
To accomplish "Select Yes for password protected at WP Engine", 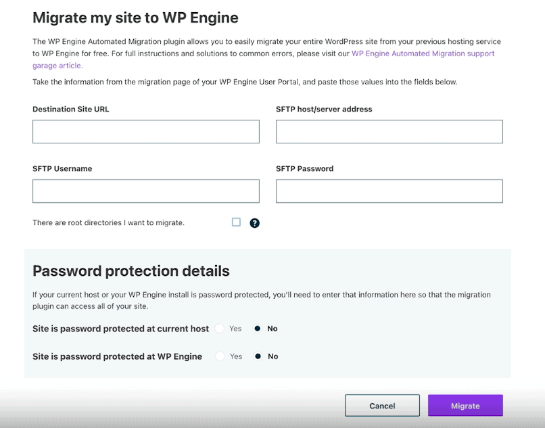I will click(x=220, y=356).
